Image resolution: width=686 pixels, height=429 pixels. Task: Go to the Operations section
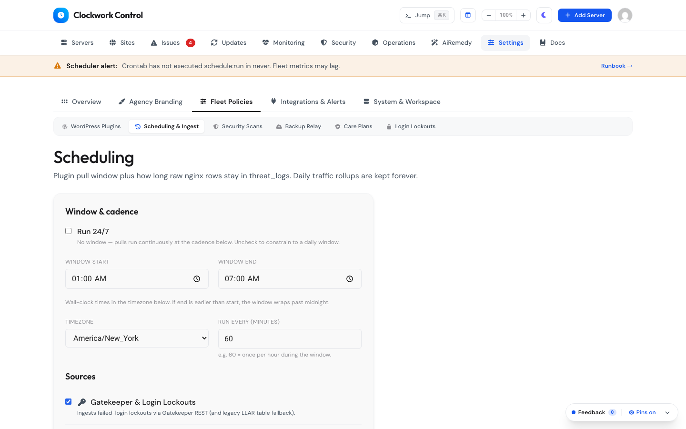click(393, 43)
